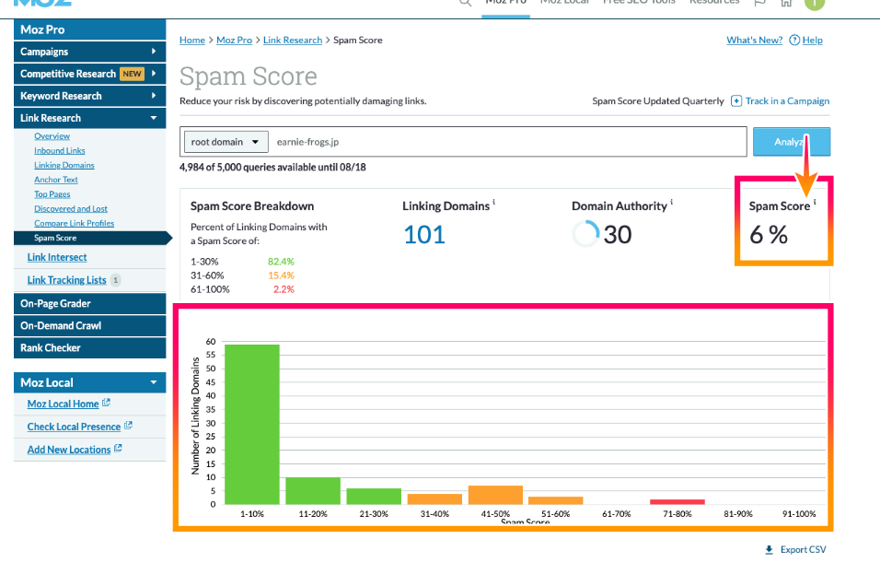This screenshot has height=574, width=880.
Task: Click the green 82.4% breakdown value
Action: click(x=281, y=262)
